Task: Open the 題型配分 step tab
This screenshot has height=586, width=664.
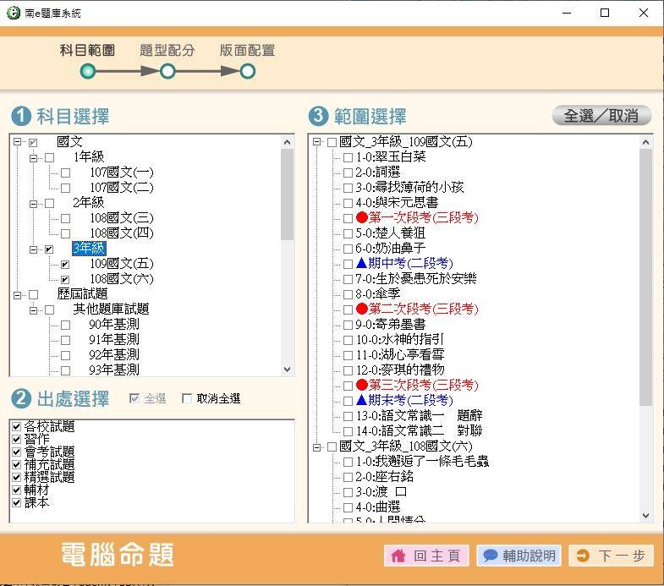Action: click(167, 51)
